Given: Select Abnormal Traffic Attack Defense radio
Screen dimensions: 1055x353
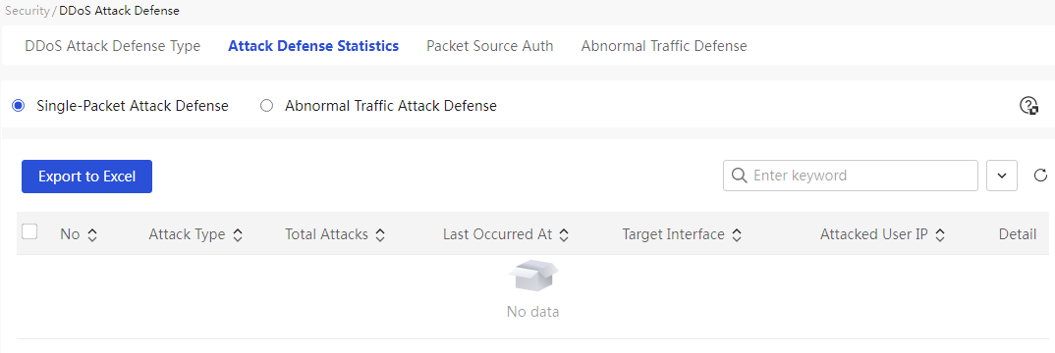Looking at the screenshot, I should (266, 105).
